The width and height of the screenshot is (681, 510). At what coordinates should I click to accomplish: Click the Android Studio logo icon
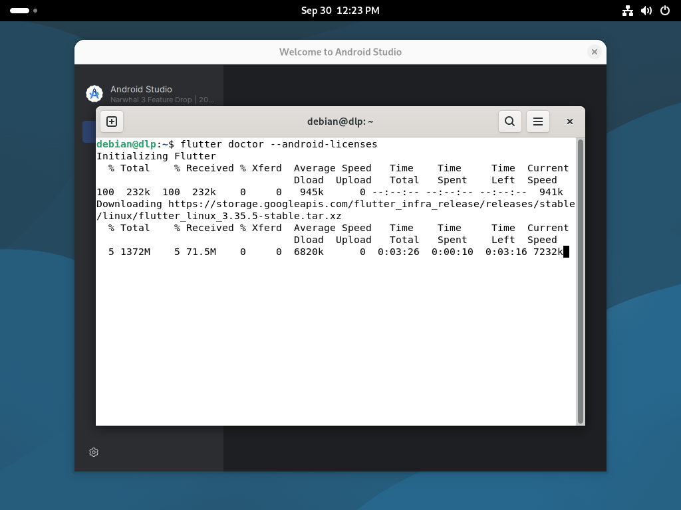(94, 94)
